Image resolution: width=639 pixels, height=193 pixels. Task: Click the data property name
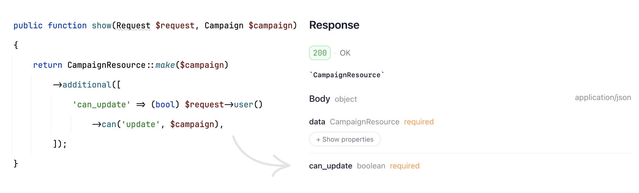pos(317,122)
